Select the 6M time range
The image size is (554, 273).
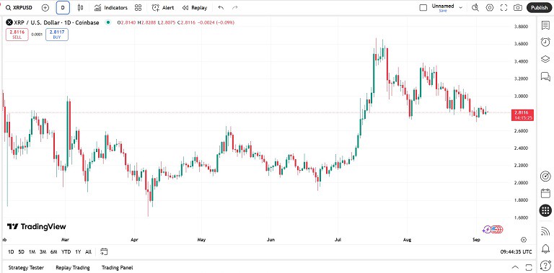tap(54, 252)
